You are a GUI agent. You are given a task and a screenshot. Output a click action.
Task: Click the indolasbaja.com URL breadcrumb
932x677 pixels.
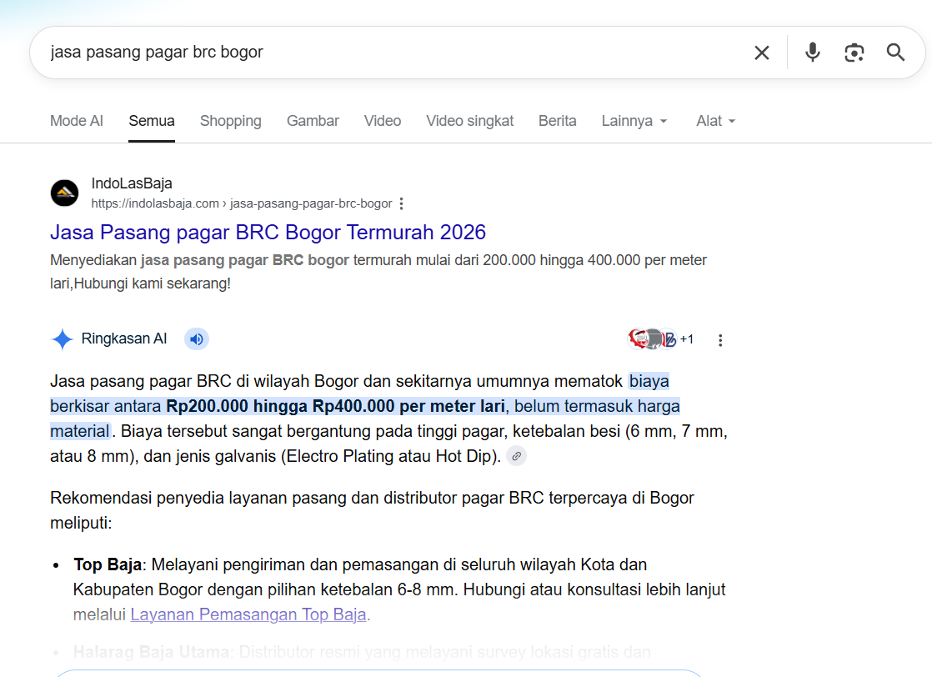click(x=241, y=203)
